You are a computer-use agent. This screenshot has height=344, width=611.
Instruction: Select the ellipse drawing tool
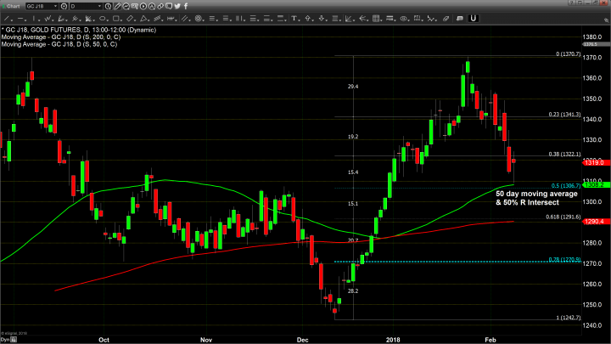(102, 19)
